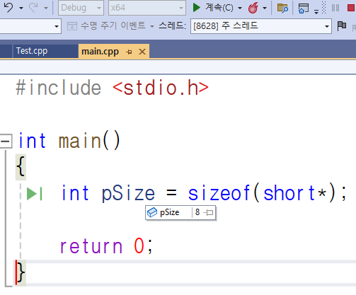
Task: Open the Hot Reload dropdown arrow
Action: [x=265, y=8]
